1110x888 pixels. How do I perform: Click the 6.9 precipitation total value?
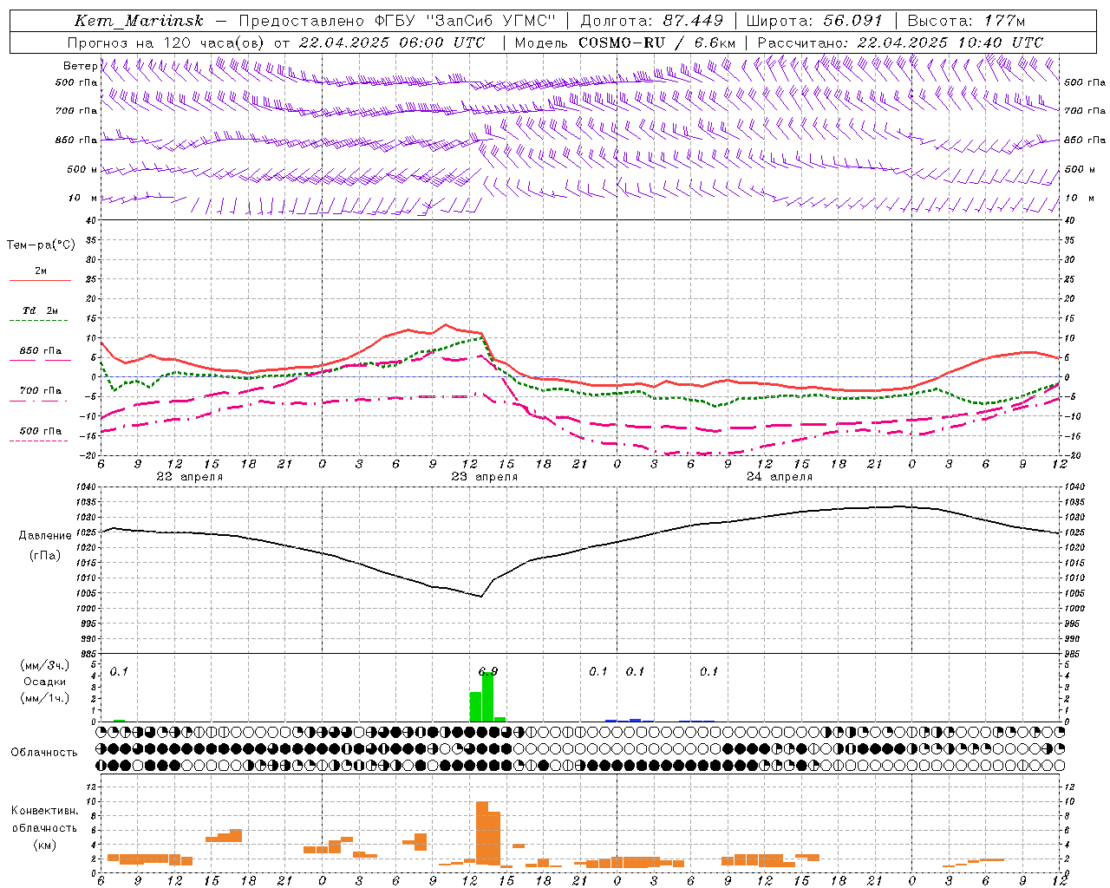(x=488, y=671)
